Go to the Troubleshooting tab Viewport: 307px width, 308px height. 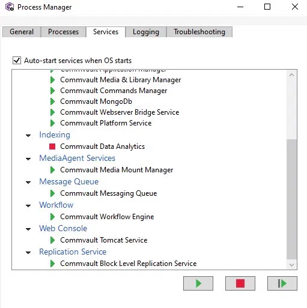tap(199, 32)
